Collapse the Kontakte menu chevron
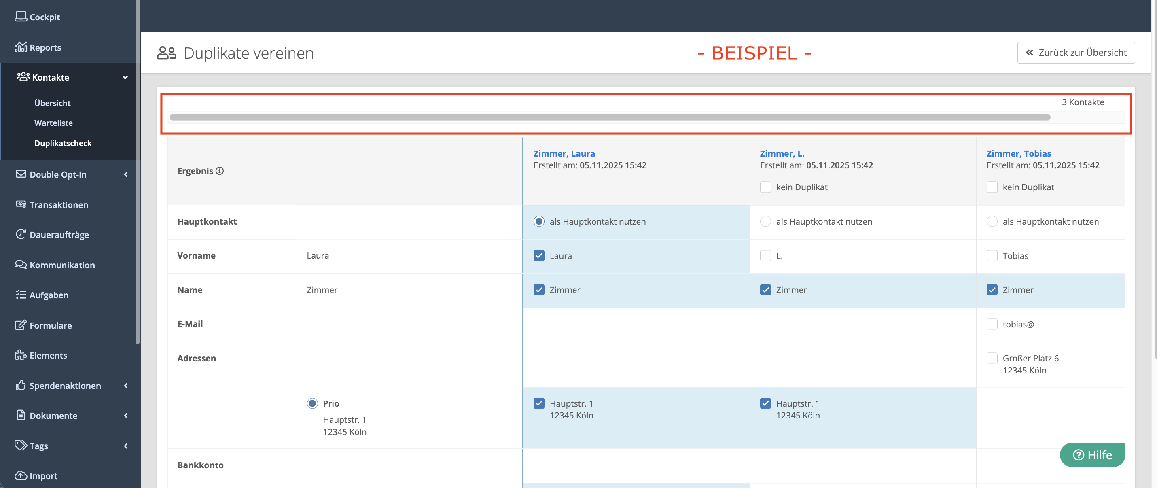Viewport: 1157px width, 488px height. (125, 77)
